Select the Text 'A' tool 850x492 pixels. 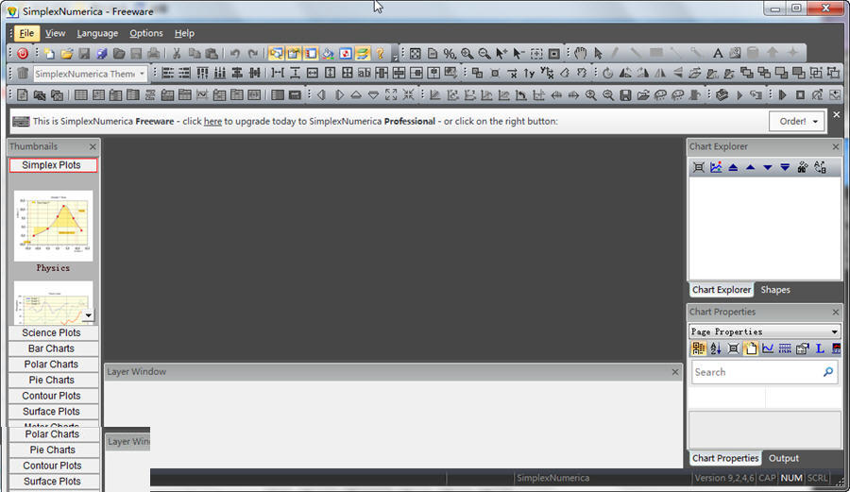pyautogui.click(x=717, y=53)
